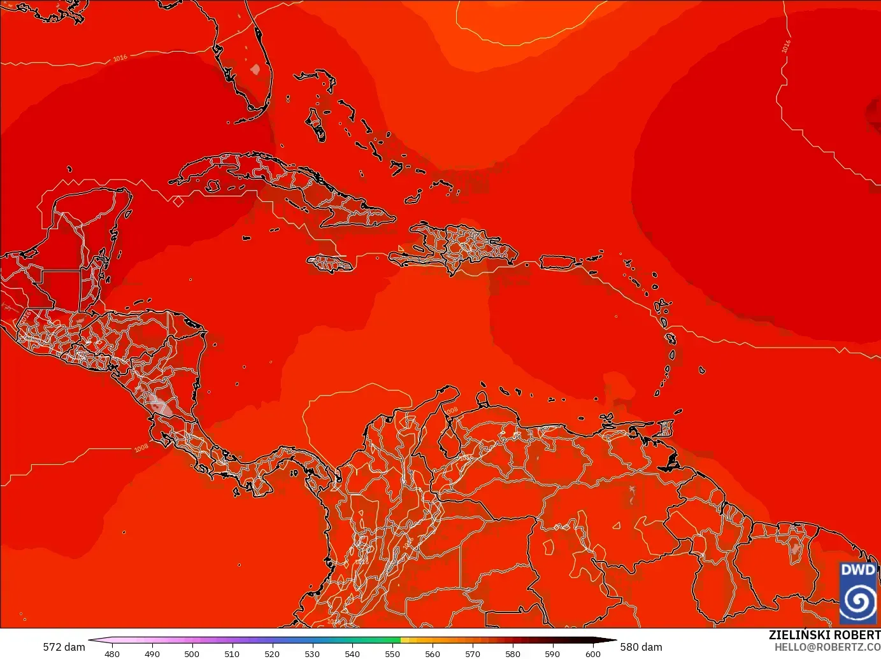This screenshot has height=659, width=881.
Task: Select the 520 tick on legend
Action: click(272, 654)
